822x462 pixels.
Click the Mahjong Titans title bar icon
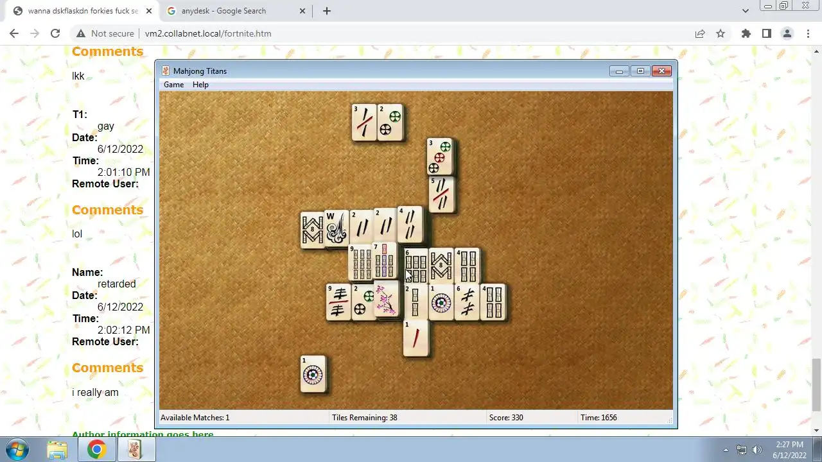166,71
